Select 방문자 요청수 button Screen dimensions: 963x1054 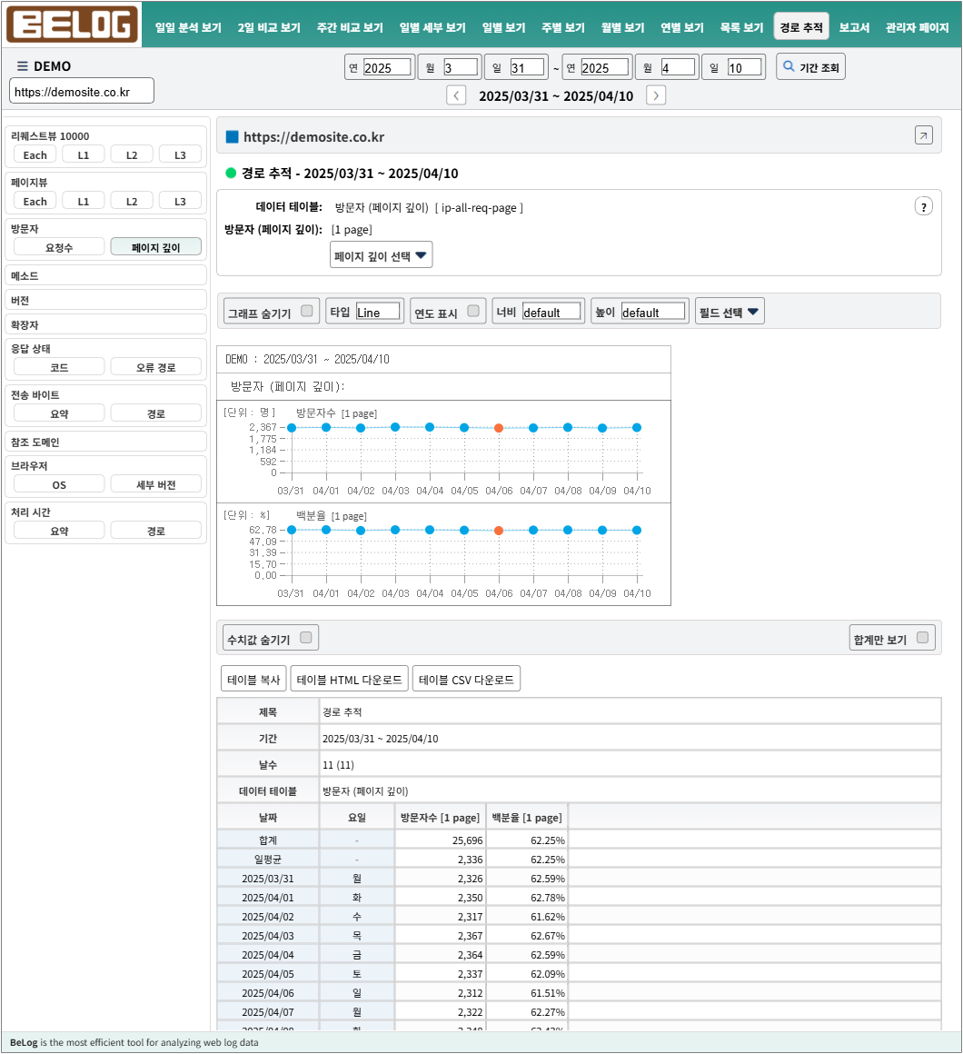(x=59, y=247)
